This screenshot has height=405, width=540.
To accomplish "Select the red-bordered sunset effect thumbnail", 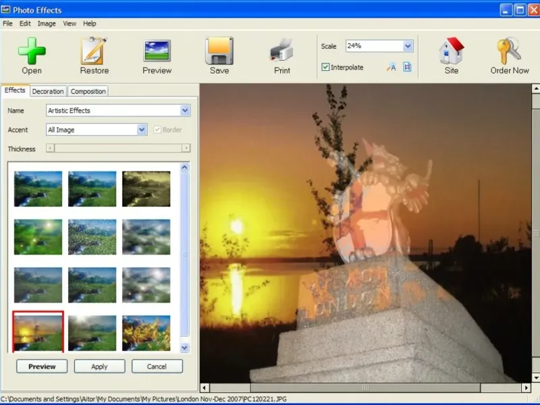I will coord(38,331).
